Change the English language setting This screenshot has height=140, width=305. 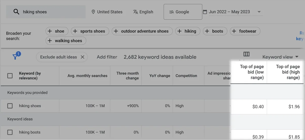point(143,12)
